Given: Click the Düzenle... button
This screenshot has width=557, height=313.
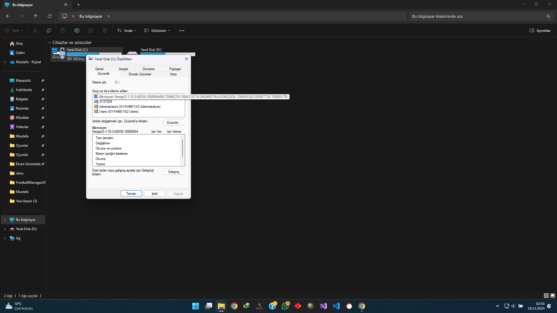Looking at the screenshot, I should (x=174, y=123).
